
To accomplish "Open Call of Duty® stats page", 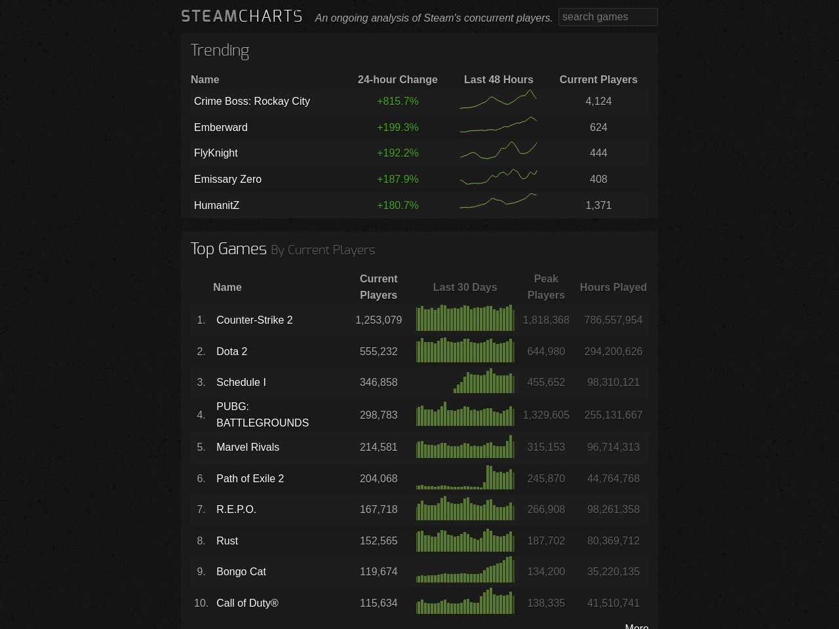I will click(247, 603).
